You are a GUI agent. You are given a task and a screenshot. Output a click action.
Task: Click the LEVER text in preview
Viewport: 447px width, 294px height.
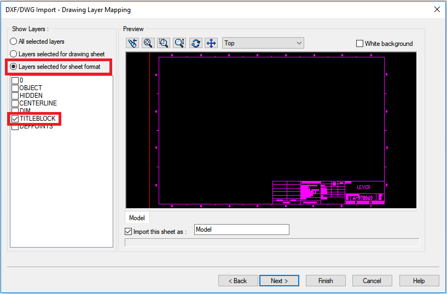[363, 187]
